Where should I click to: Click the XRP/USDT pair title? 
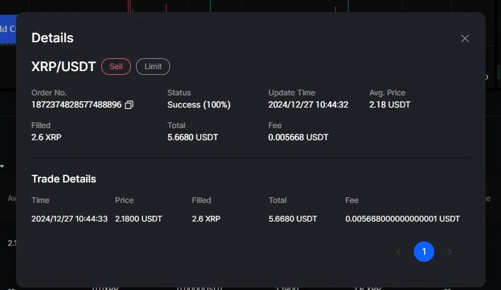pos(64,67)
